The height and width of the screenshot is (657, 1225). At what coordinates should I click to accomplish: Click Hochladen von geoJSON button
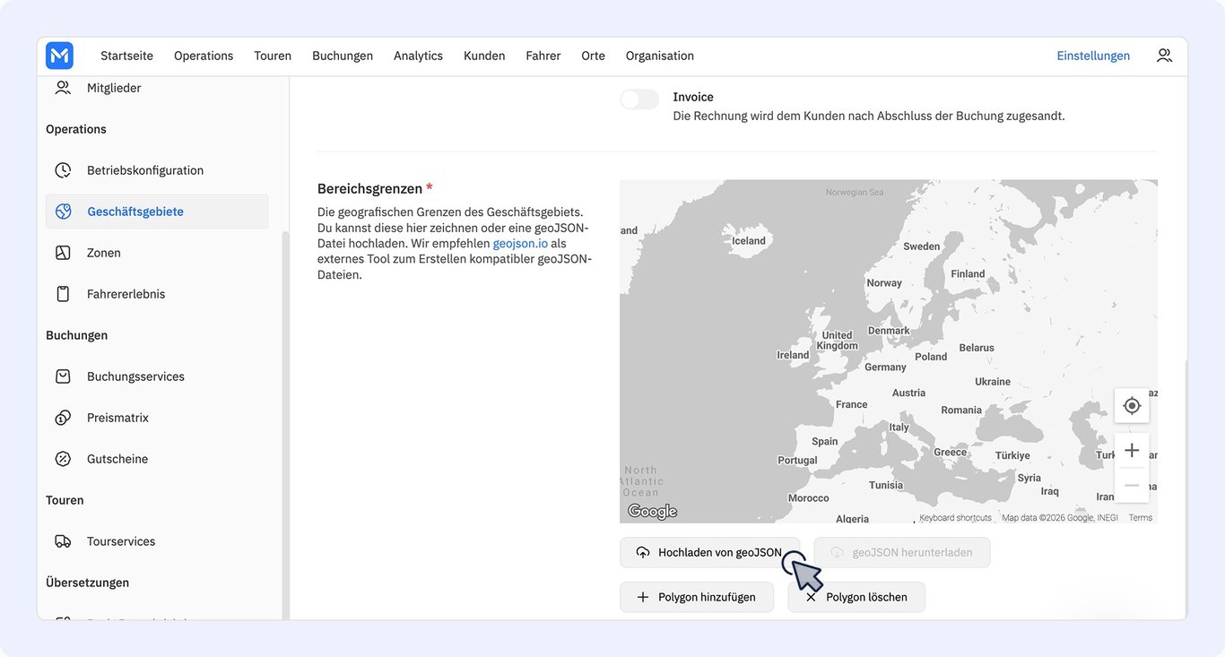click(709, 552)
